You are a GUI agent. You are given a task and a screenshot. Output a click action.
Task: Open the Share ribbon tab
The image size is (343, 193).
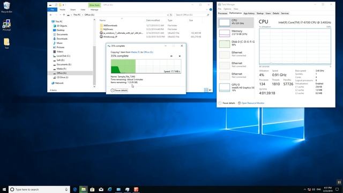pos(73,10)
